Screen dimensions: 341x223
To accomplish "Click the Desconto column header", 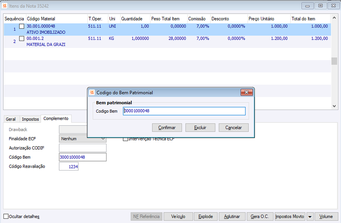I will 229,19.
